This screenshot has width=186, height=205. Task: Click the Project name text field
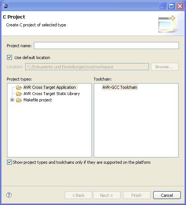(106, 46)
